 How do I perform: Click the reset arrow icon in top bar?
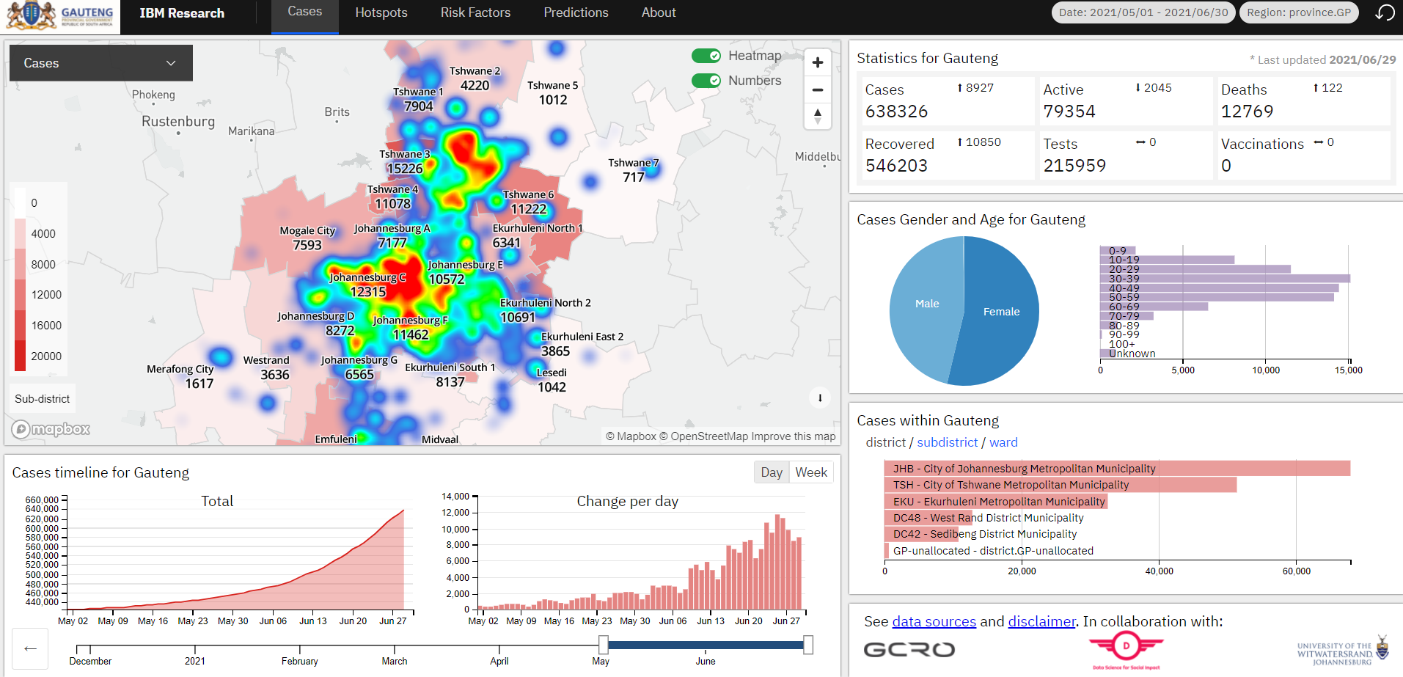(1384, 12)
